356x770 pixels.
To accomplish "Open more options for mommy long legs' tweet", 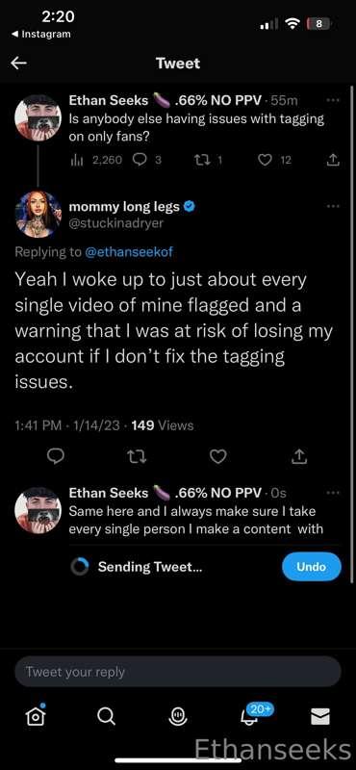I will pyautogui.click(x=333, y=206).
